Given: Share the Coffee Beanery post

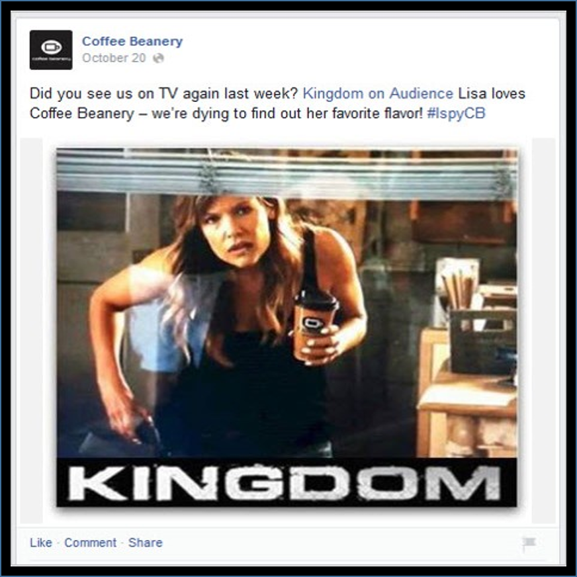Looking at the screenshot, I should click(x=146, y=543).
